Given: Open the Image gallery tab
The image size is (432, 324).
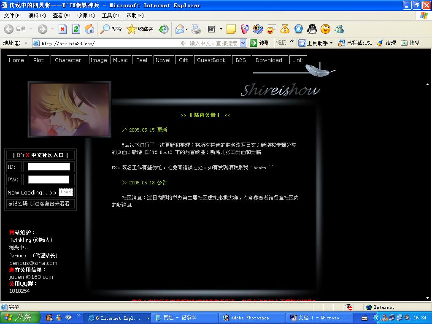Looking at the screenshot, I should [99, 60].
